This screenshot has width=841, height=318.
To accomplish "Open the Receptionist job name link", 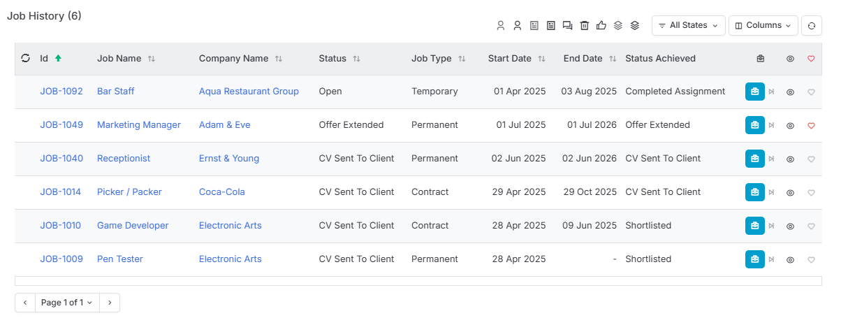I will click(124, 159).
